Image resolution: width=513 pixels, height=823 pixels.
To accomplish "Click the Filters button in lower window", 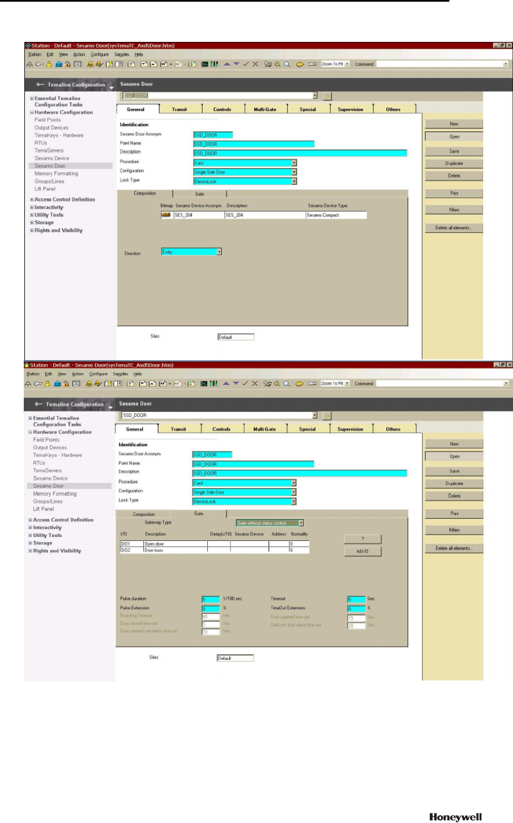I will pyautogui.click(x=454, y=530).
